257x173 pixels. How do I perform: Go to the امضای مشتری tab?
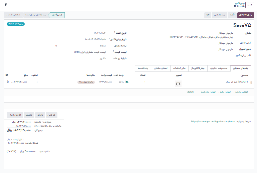tap(161, 68)
